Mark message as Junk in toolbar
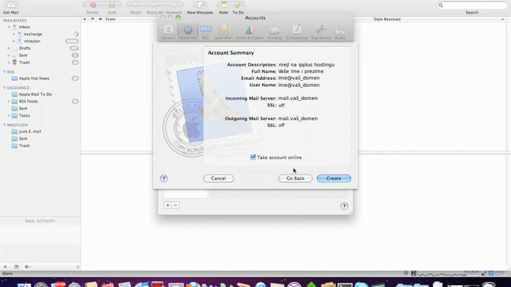 (112, 5)
